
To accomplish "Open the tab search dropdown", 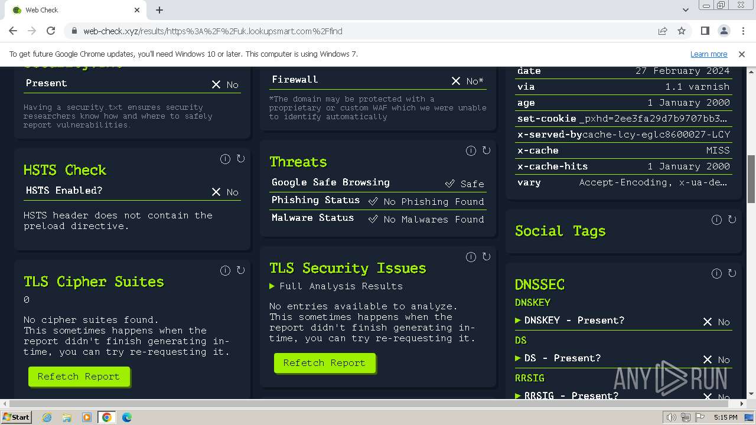I will tap(685, 10).
